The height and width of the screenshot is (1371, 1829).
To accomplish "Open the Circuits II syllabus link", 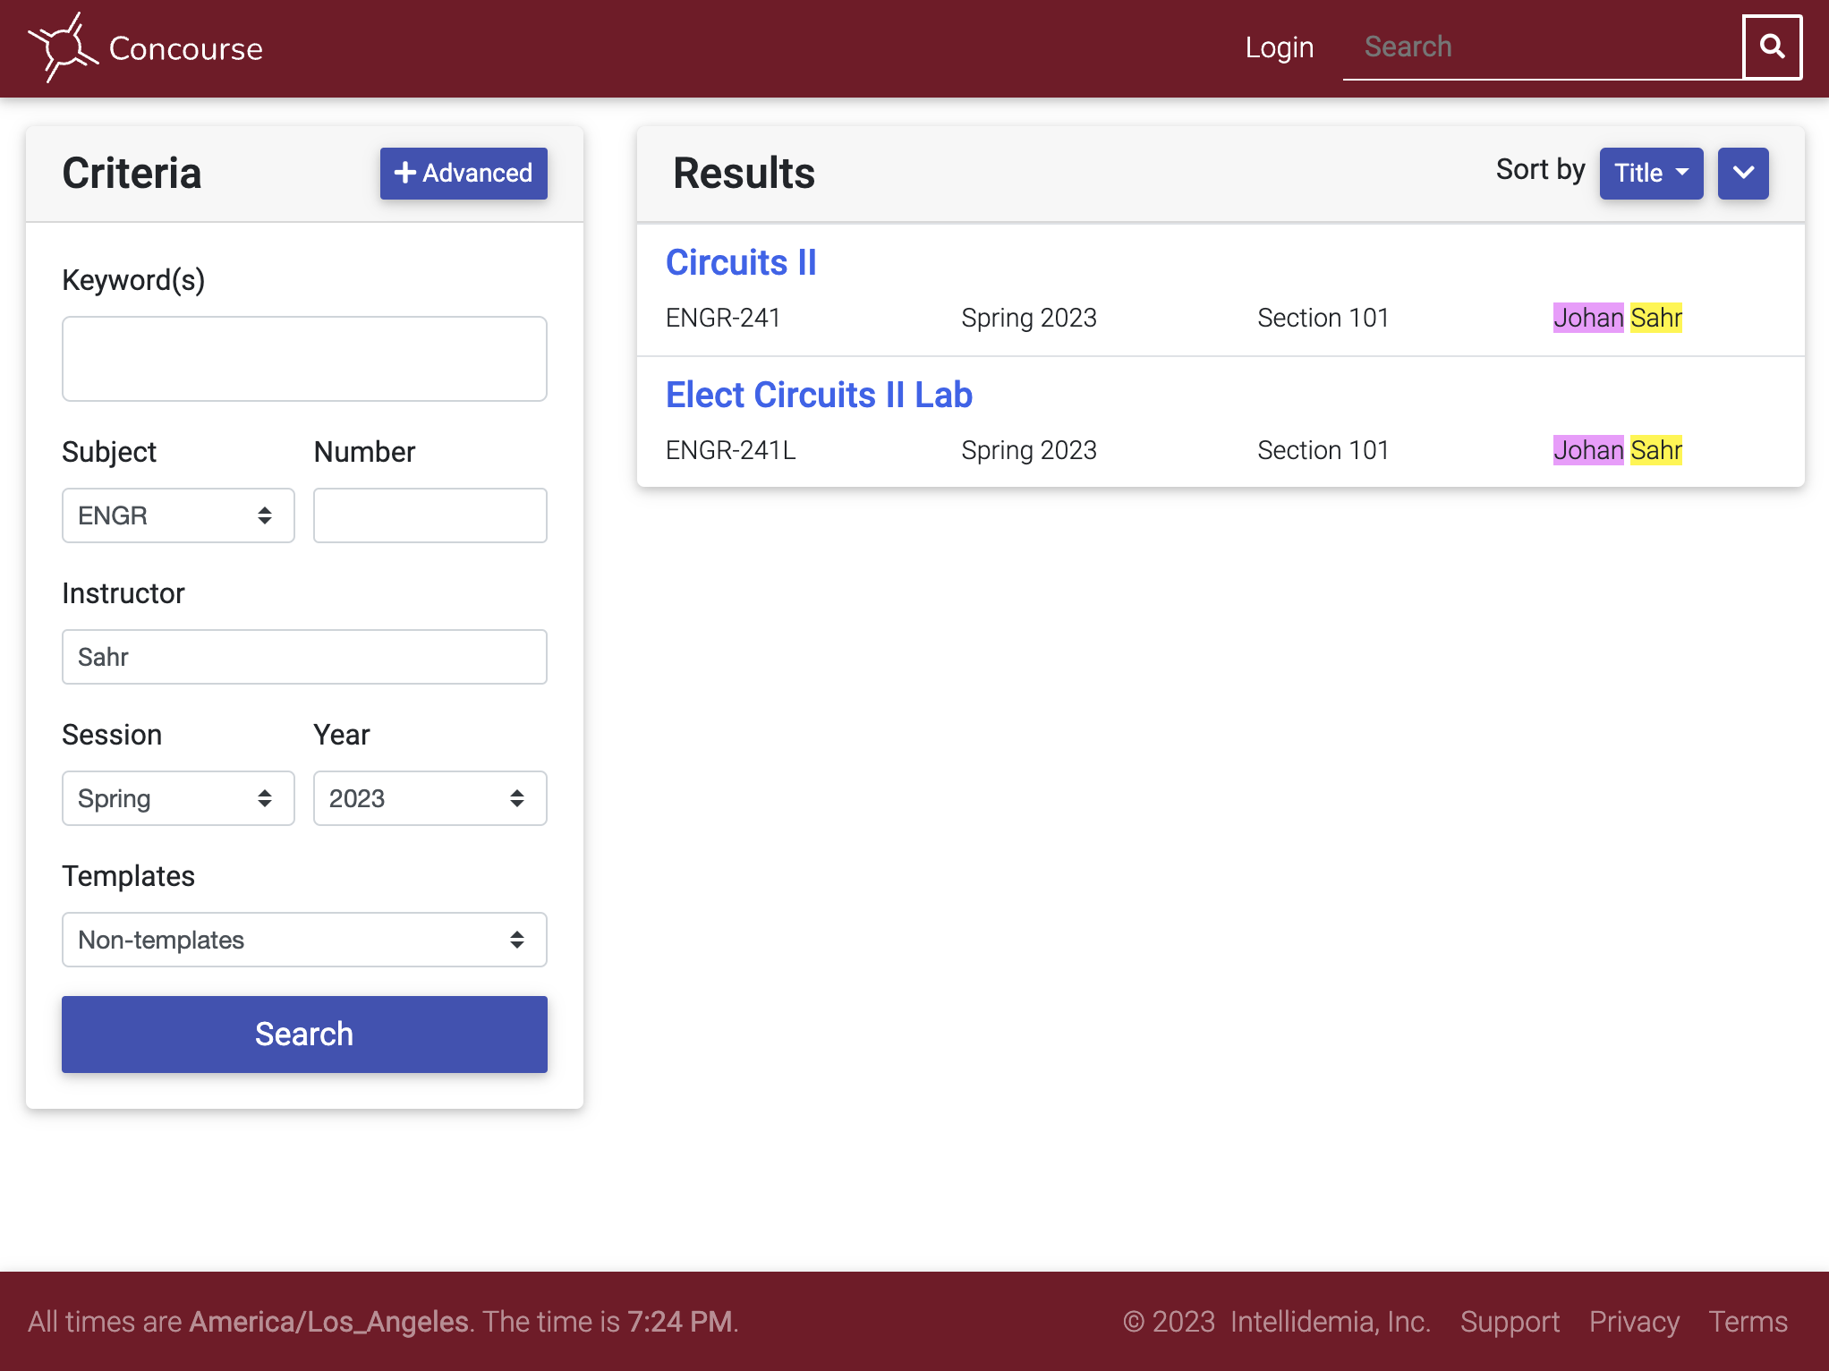I will tap(741, 262).
